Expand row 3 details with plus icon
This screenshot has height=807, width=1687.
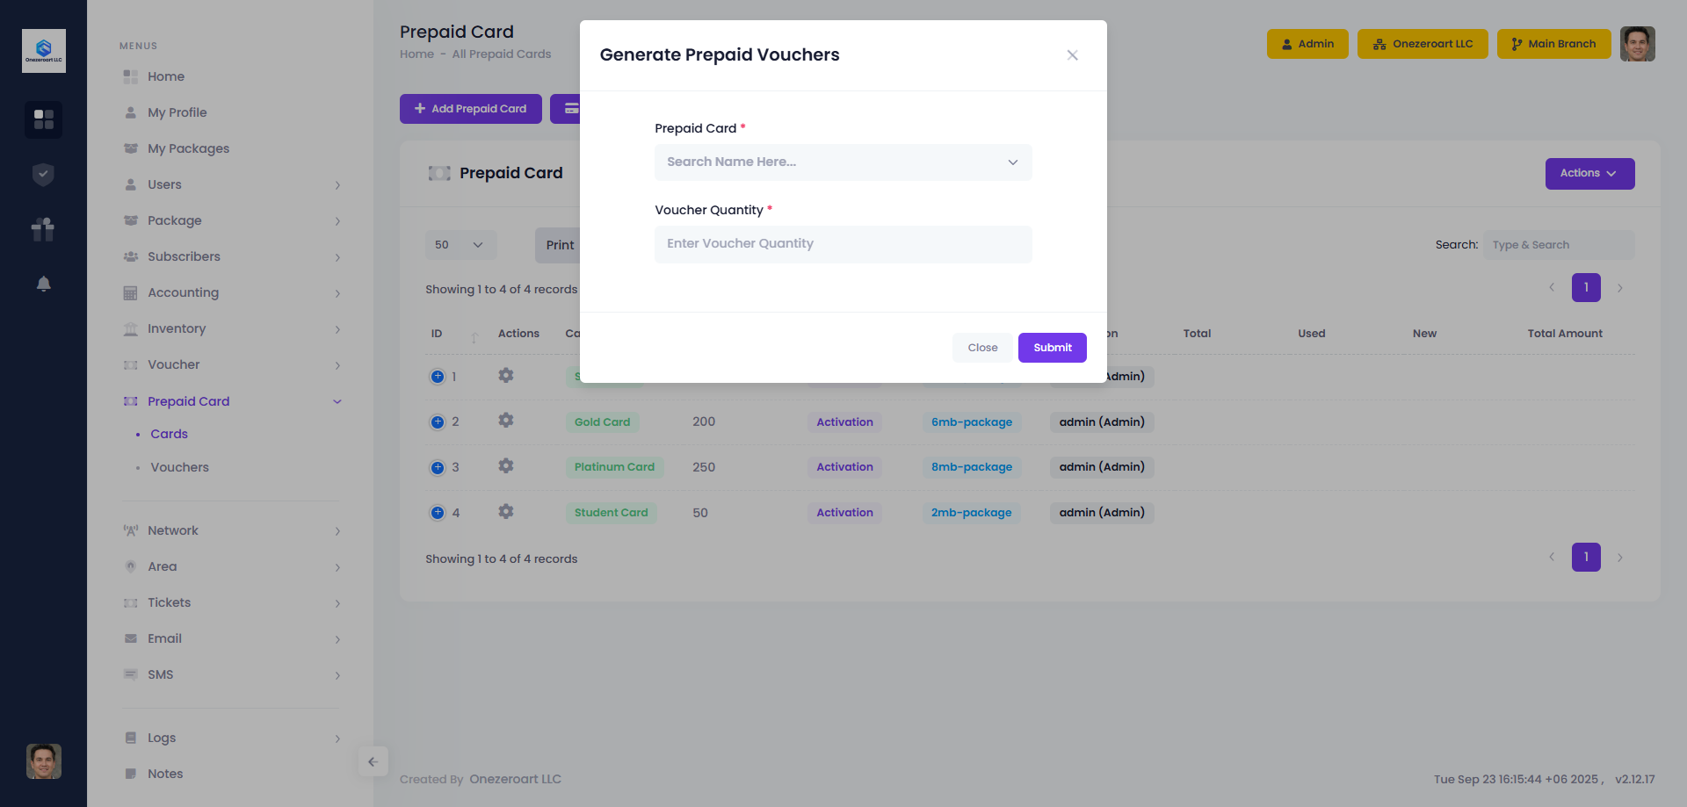tap(438, 467)
